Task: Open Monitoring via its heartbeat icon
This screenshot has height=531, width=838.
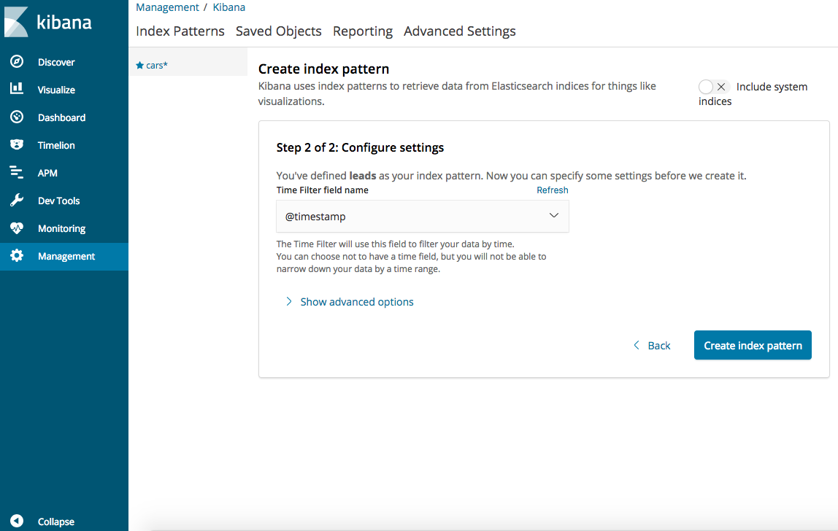Action: coord(17,228)
